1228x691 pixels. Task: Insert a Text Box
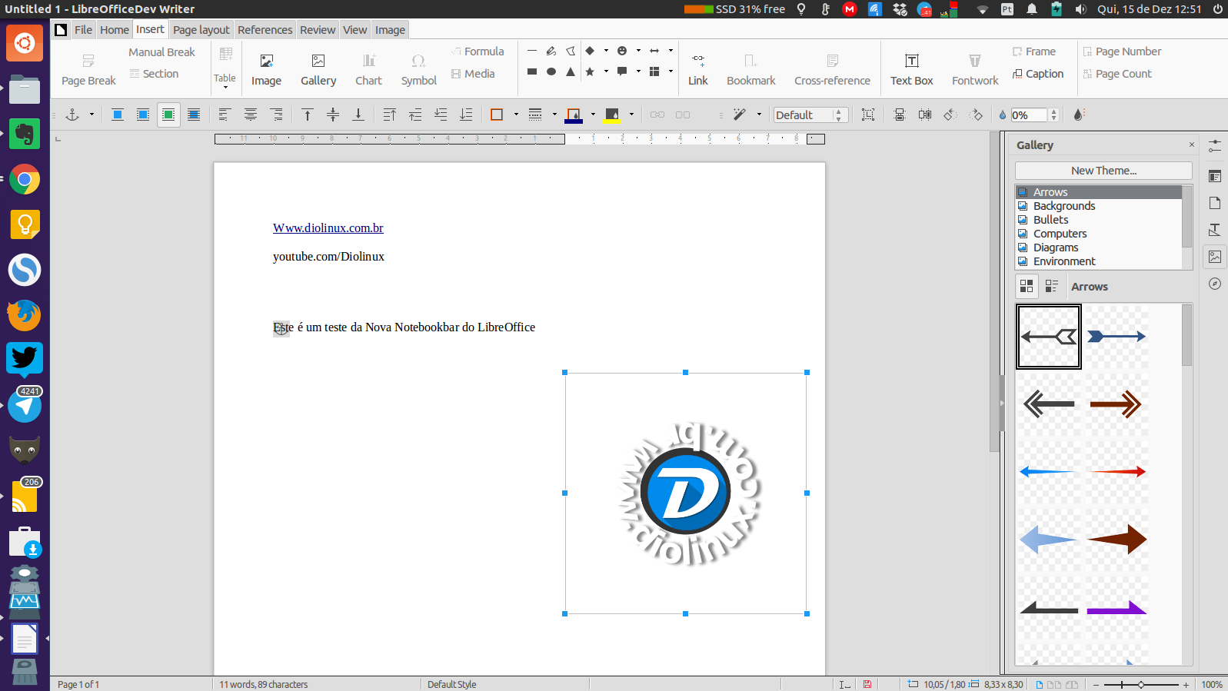(911, 69)
